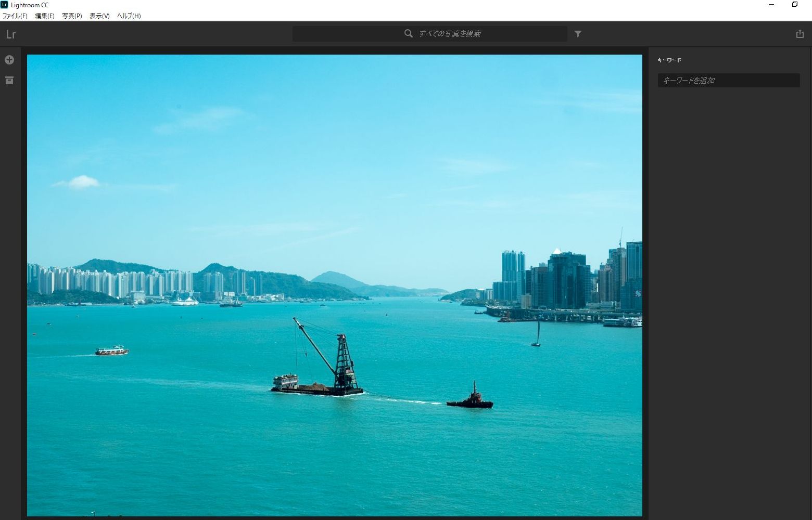The width and height of the screenshot is (812, 520).
Task: Open the 表示 menu
Action: tap(99, 16)
